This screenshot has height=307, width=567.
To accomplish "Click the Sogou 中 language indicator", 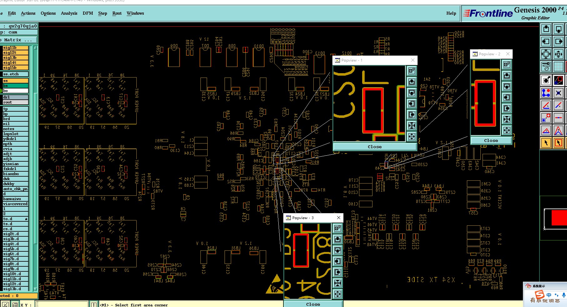I will click(549, 295).
